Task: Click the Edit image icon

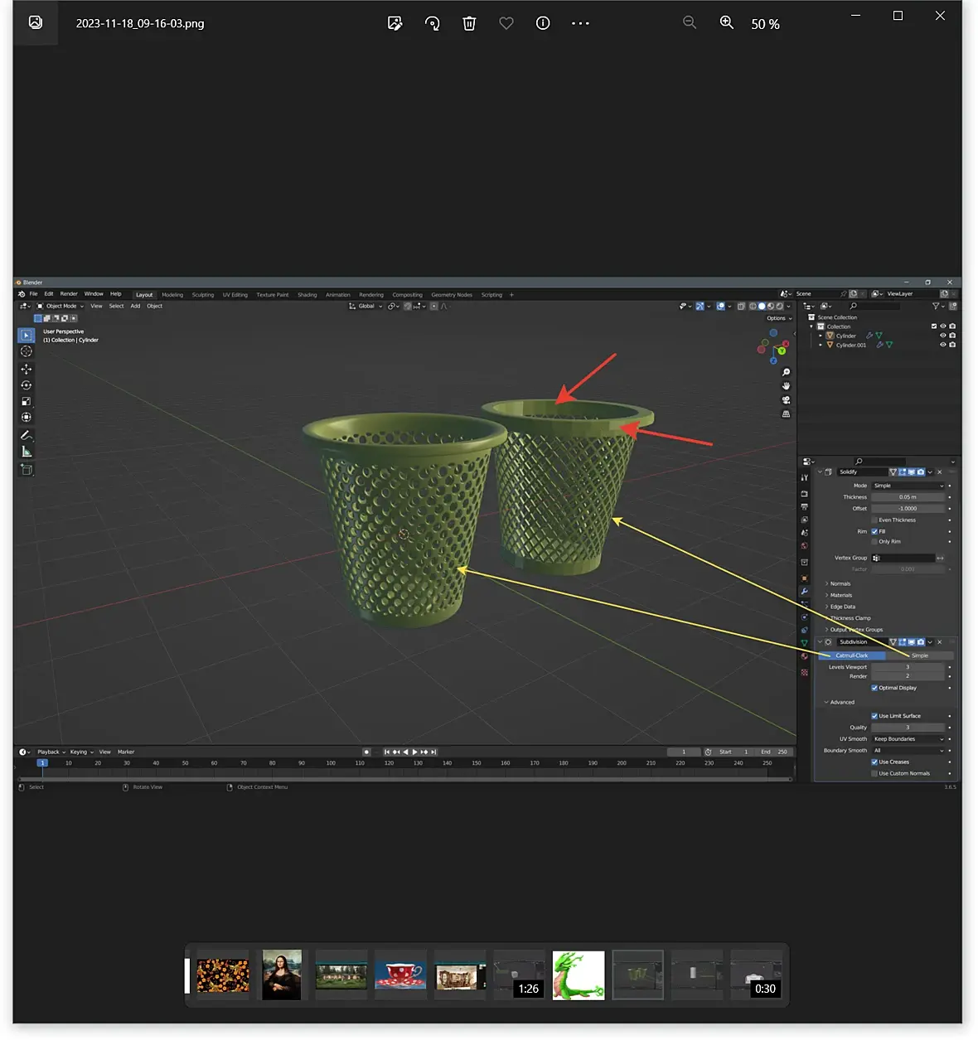Action: [x=395, y=23]
